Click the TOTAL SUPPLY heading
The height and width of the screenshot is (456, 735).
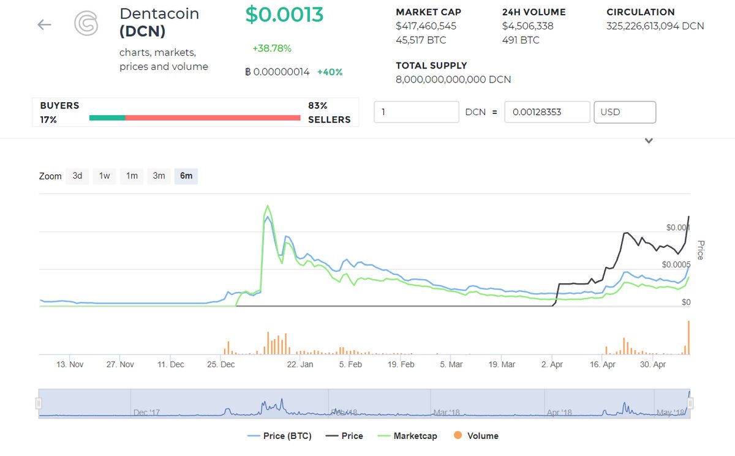(x=431, y=65)
